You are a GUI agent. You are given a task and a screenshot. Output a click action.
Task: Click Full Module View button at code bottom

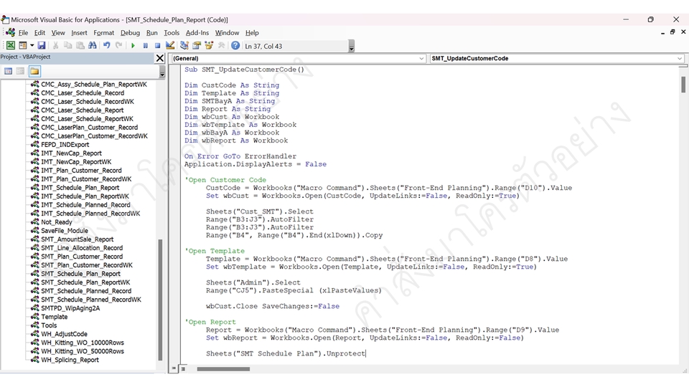tap(183, 368)
